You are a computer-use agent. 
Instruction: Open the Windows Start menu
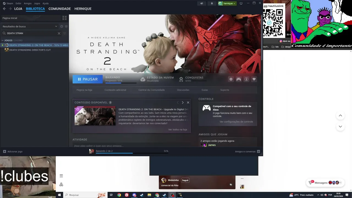coord(59,195)
